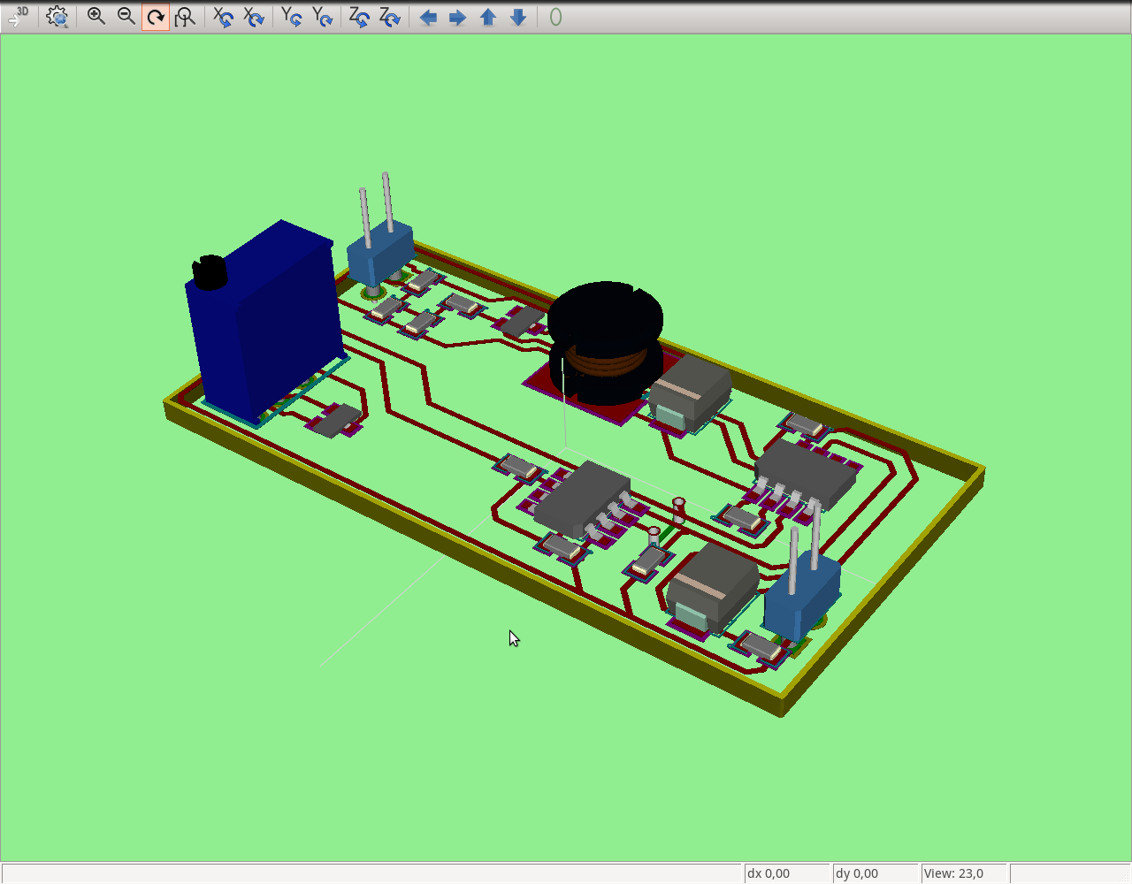
Task: Rotate view around Y axis clockwise
Action: (x=292, y=16)
